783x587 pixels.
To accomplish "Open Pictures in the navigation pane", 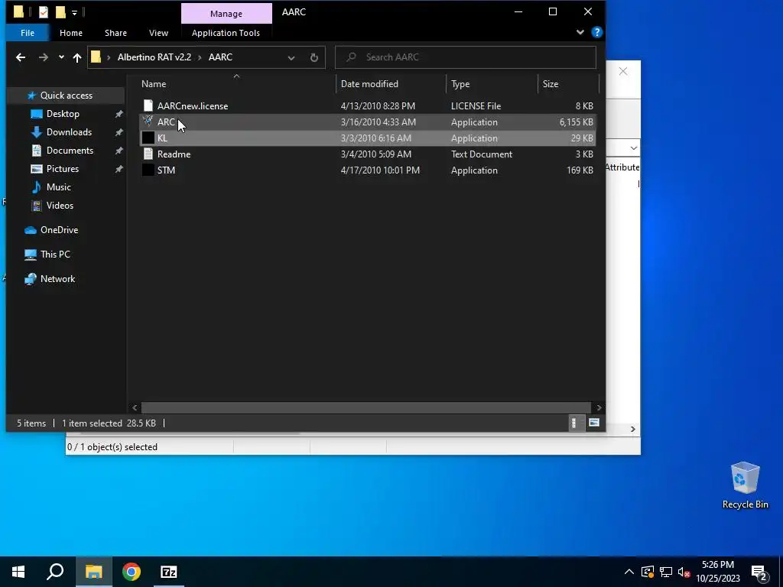I will (x=63, y=169).
